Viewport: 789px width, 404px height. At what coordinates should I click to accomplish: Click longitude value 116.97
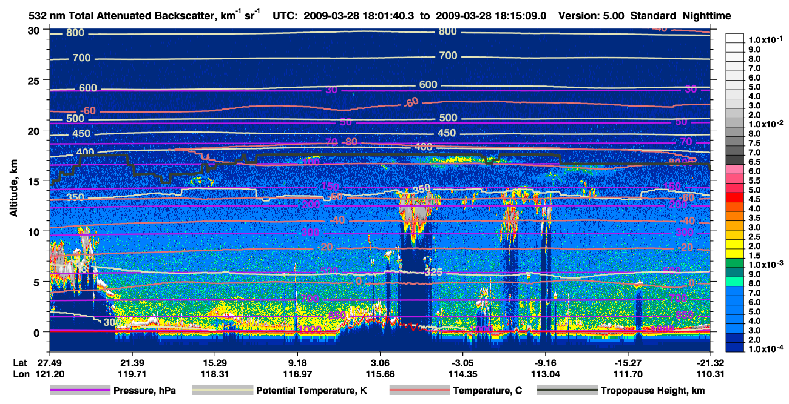(x=297, y=374)
